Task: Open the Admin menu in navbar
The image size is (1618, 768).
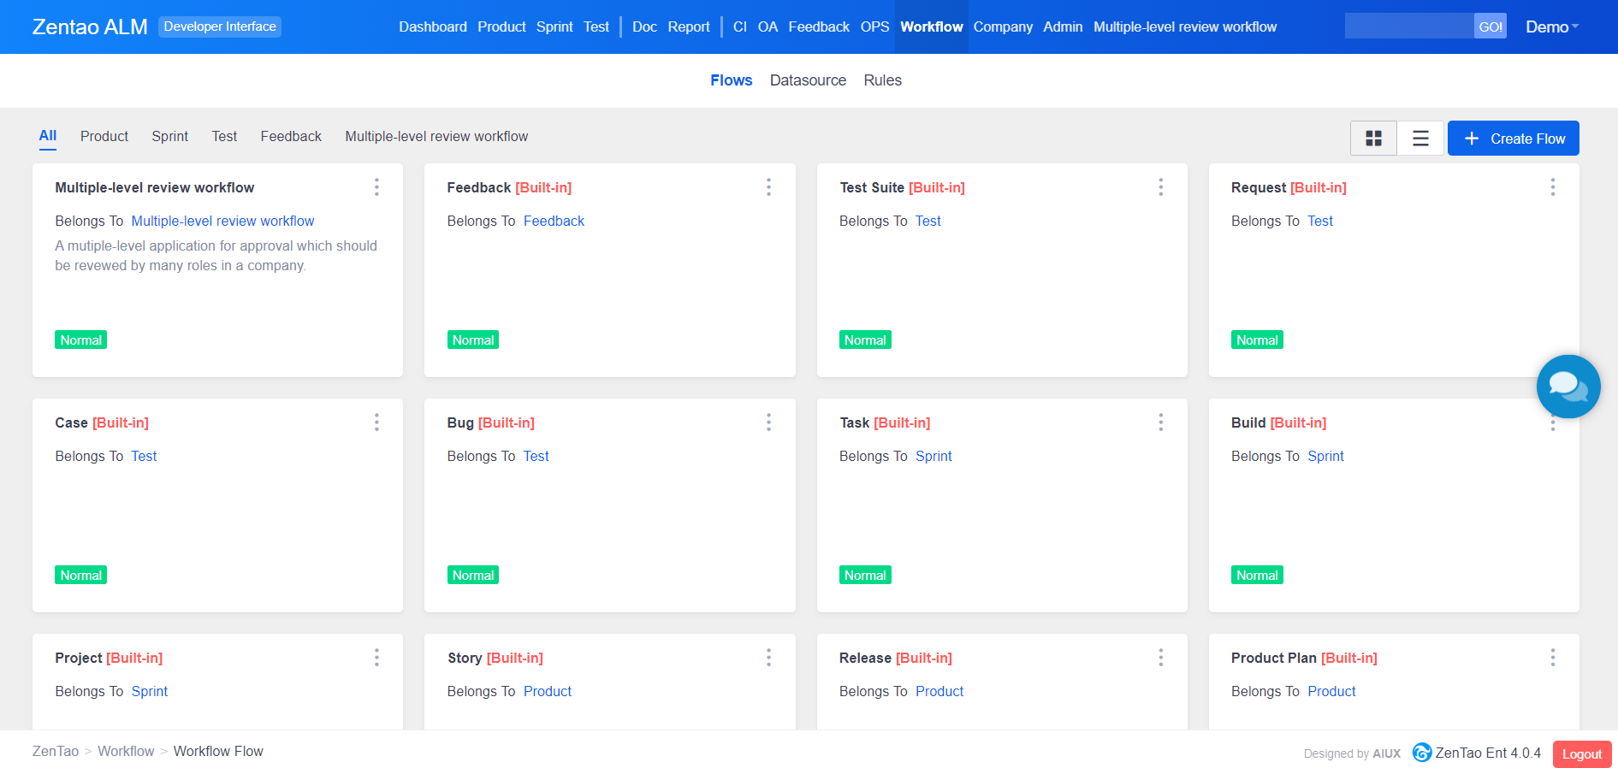Action: click(1062, 27)
